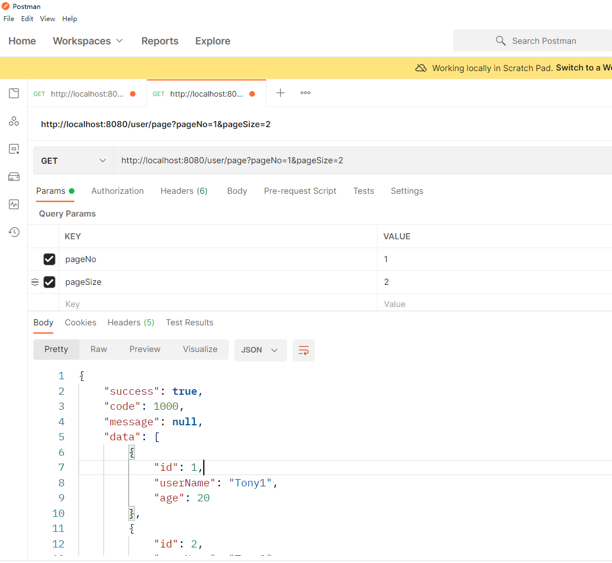Click the pageSize value cell showing 2

[494, 282]
